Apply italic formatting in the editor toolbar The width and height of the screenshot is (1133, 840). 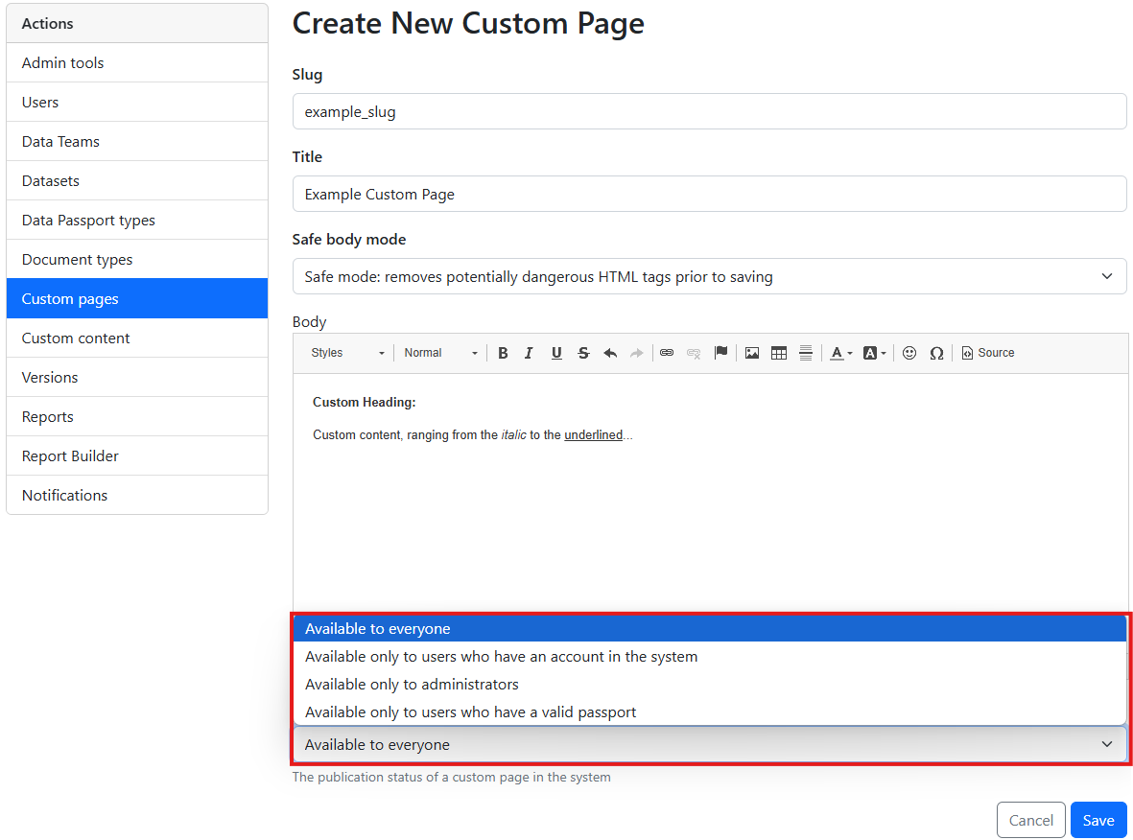pyautogui.click(x=529, y=353)
